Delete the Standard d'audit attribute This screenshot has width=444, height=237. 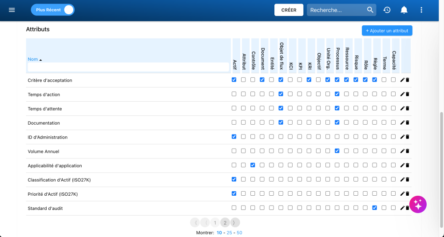coord(408,208)
